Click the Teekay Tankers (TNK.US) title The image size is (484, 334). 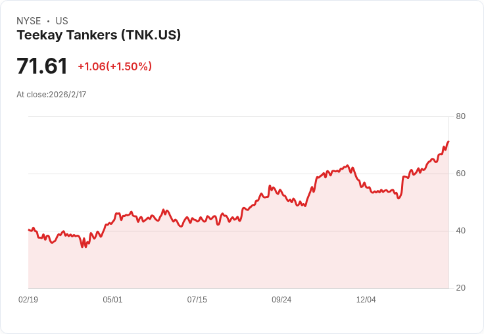(99, 36)
